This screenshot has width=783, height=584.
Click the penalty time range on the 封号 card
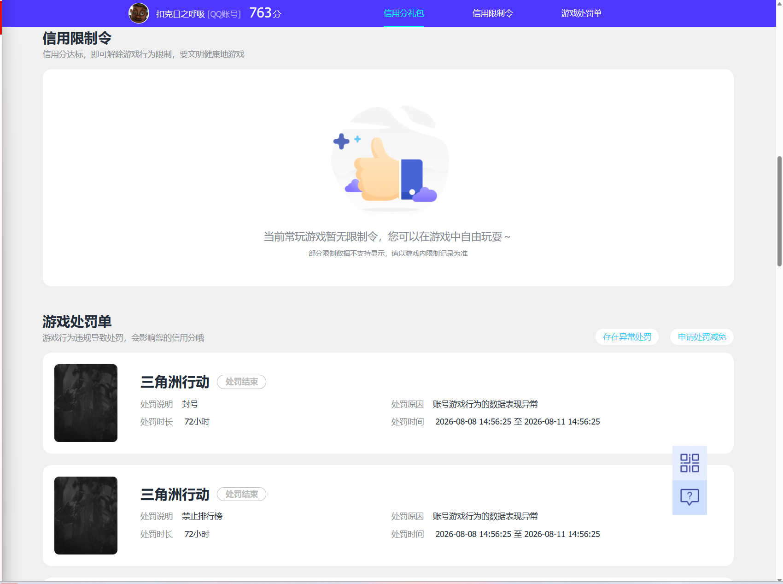point(518,422)
